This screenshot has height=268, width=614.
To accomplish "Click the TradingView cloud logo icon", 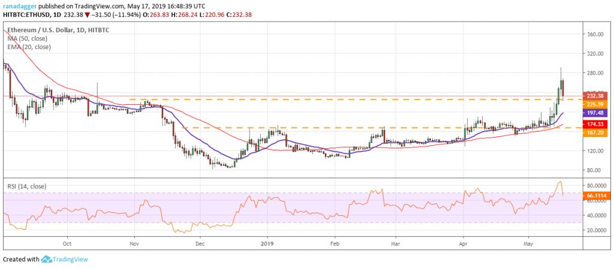I will click(x=47, y=259).
